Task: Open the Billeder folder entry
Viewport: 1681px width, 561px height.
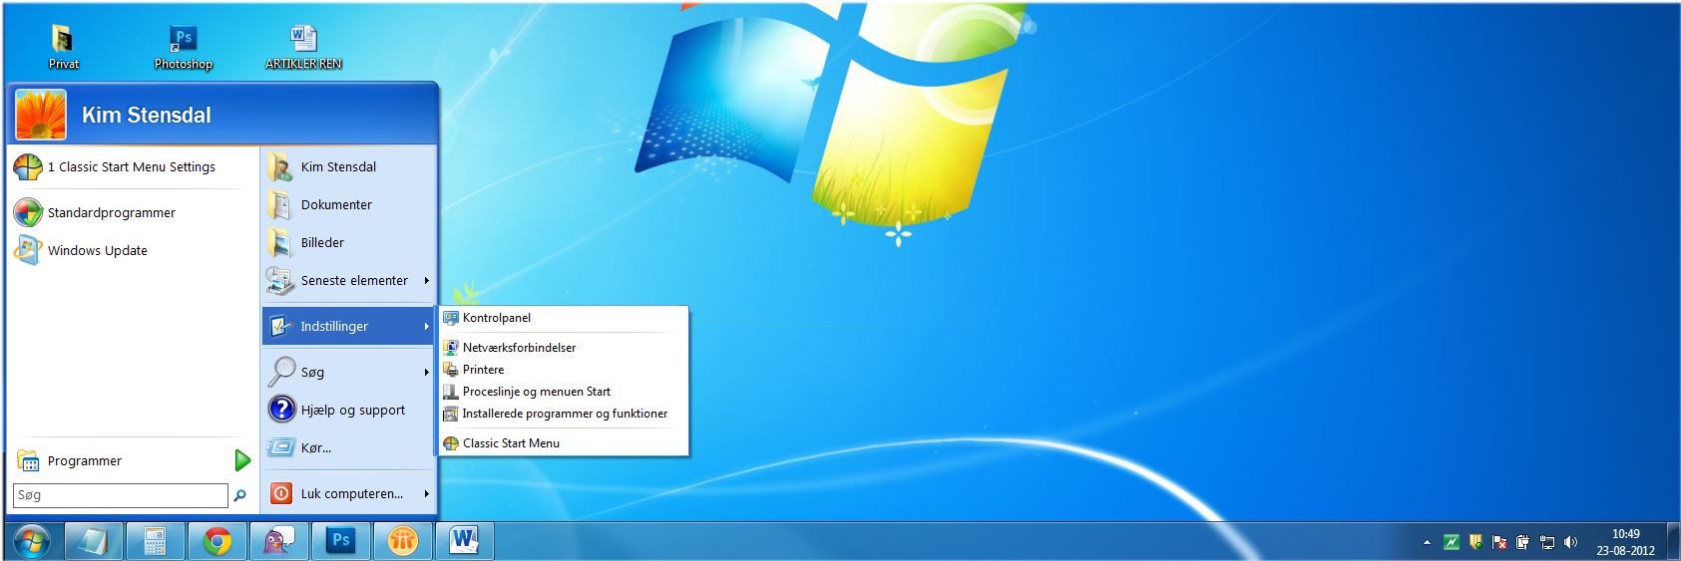Action: (348, 242)
